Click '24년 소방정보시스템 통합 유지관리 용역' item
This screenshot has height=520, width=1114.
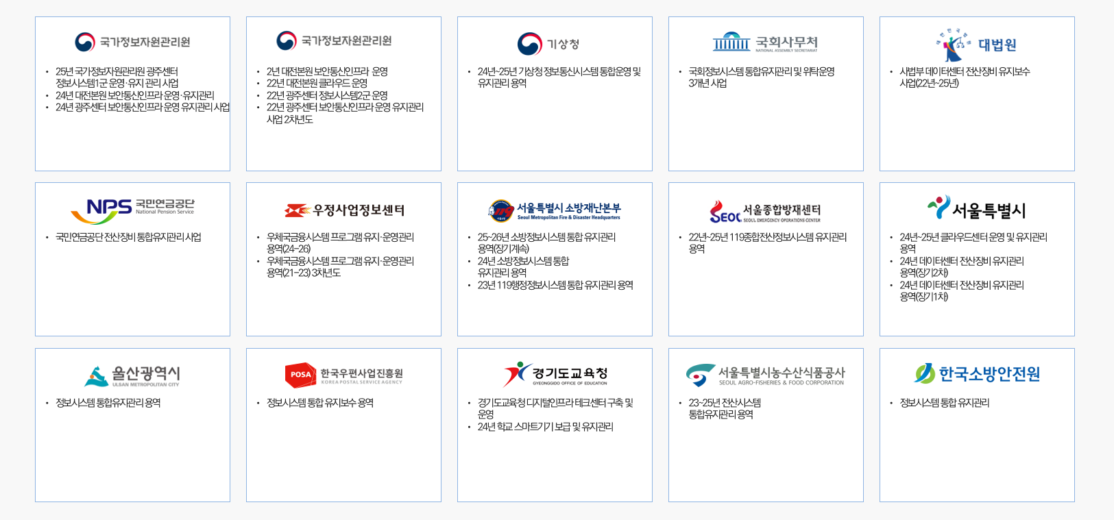click(x=523, y=267)
